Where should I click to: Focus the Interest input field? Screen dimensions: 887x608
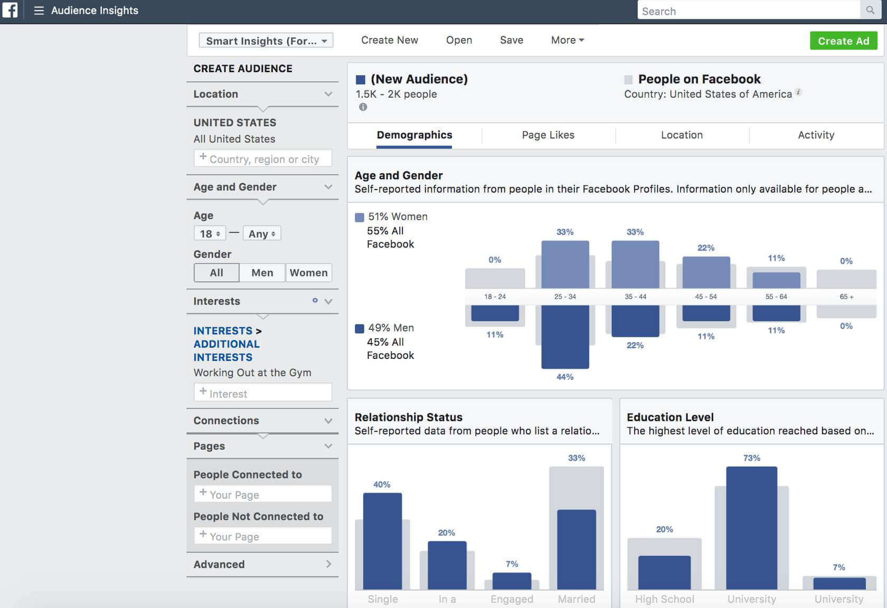click(x=263, y=393)
